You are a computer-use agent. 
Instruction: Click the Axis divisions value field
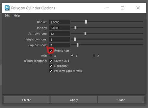(x=59, y=34)
